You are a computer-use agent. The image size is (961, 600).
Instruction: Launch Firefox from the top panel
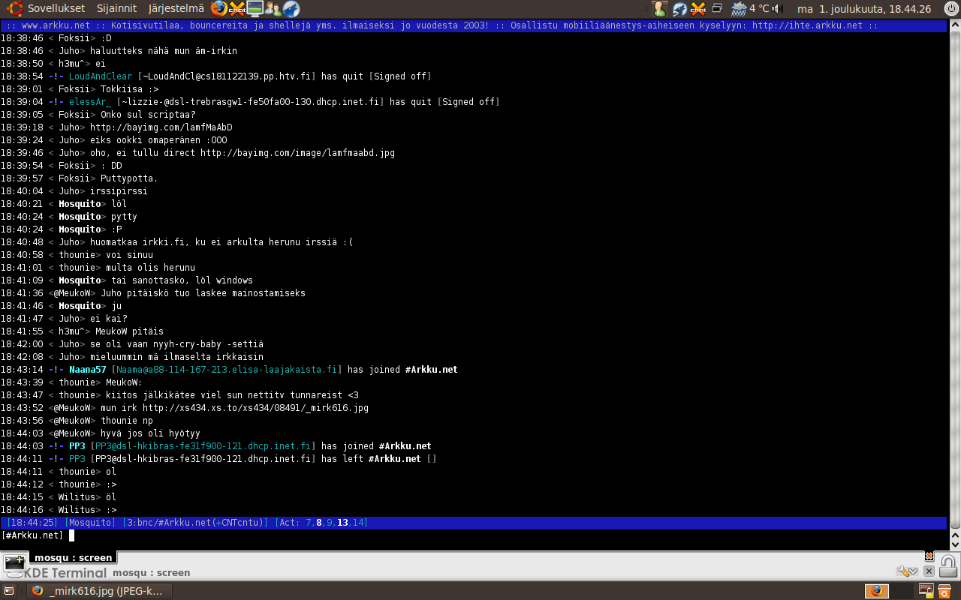coord(218,9)
